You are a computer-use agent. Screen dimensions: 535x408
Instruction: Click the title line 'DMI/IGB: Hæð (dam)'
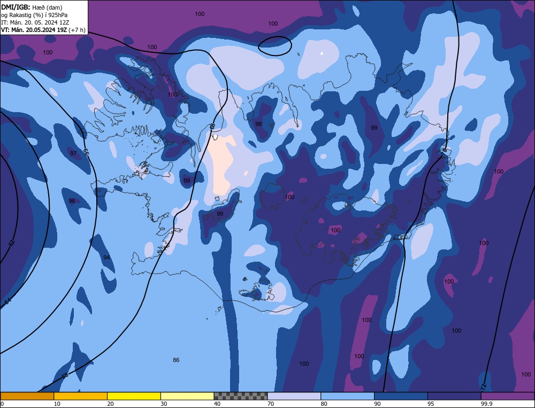(33, 7)
